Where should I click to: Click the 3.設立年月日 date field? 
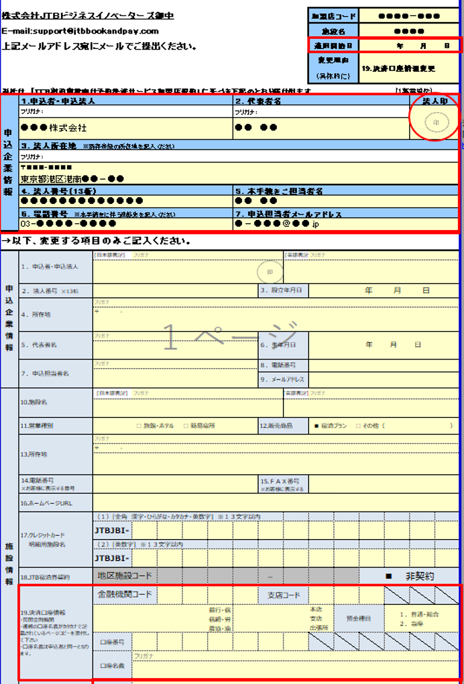(x=384, y=291)
